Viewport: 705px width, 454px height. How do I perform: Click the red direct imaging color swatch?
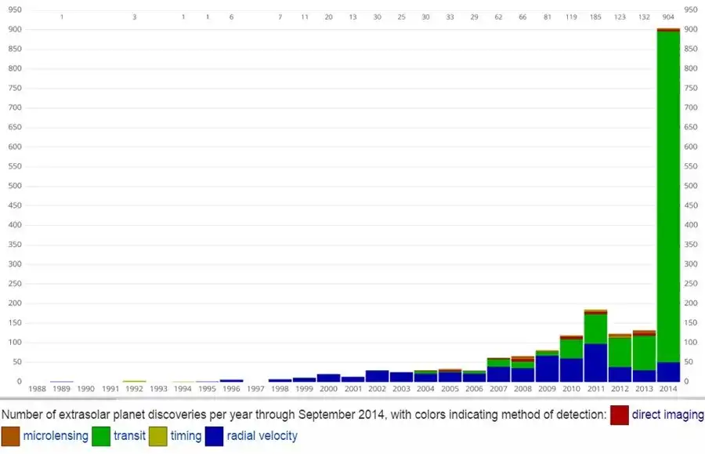tap(620, 415)
